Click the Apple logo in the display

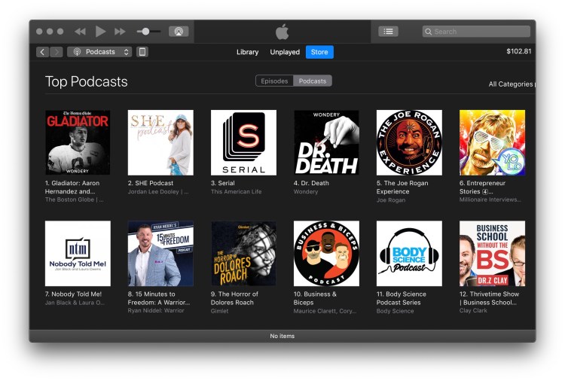coord(282,32)
